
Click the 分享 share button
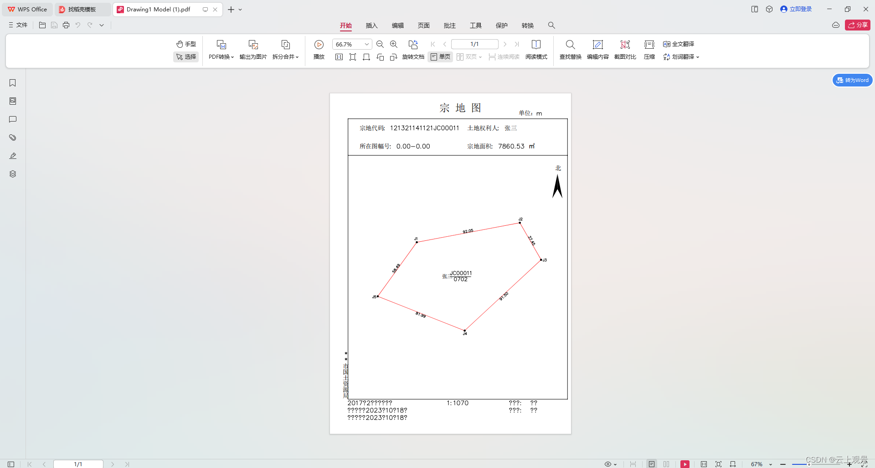[858, 25]
